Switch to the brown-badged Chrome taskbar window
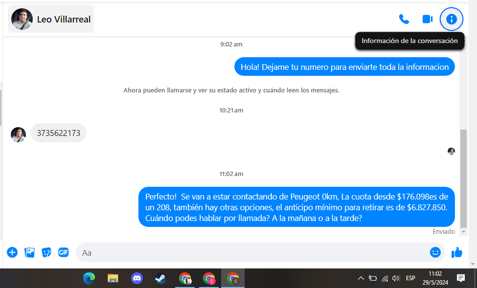Viewport: 477px width, 288px height. pyautogui.click(x=233, y=278)
